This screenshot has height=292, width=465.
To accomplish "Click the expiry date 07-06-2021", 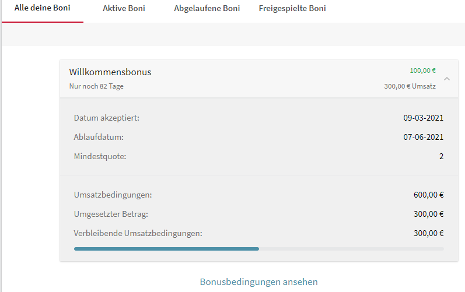I will [x=423, y=138].
